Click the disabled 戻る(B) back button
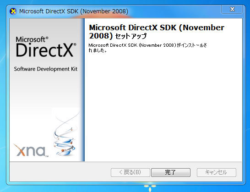Viewport: 250px width, 192px height. 130,172
